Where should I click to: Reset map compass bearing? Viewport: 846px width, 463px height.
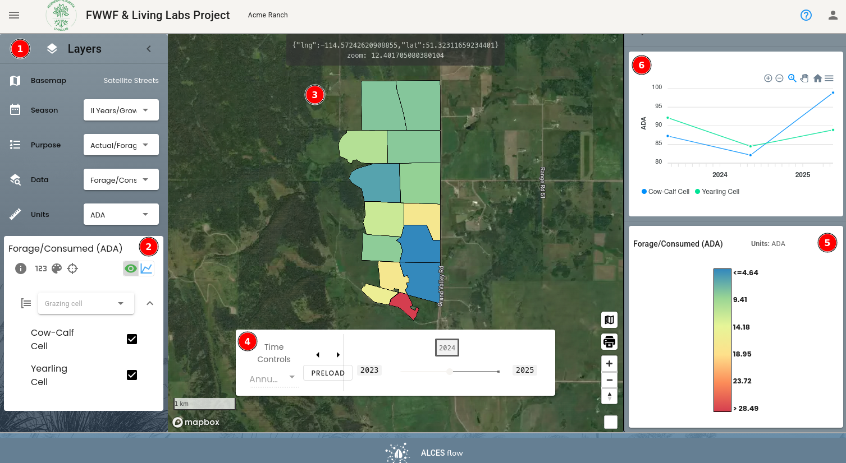[609, 396]
